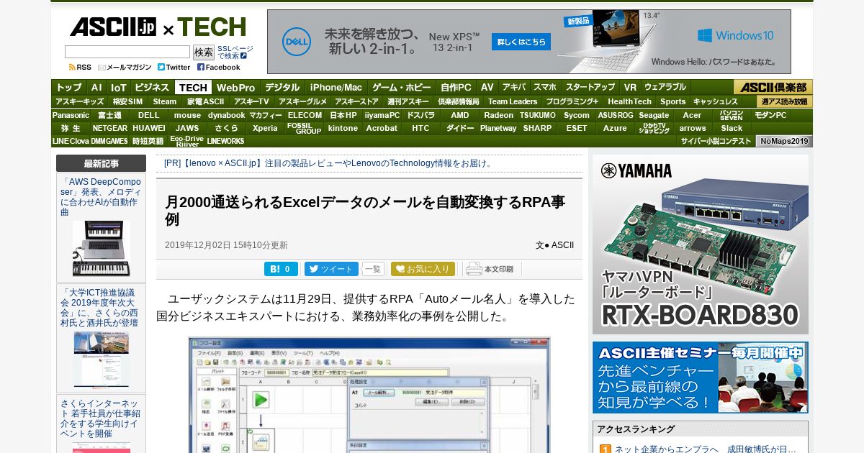Click the ASCII主催セミナー banner
864x453 pixels.
tap(701, 377)
